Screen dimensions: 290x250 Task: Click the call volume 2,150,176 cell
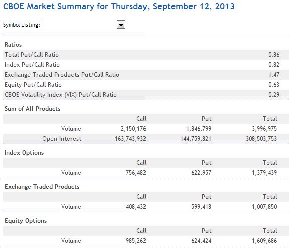(133, 129)
